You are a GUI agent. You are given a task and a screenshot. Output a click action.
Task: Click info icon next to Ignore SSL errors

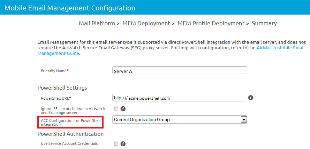point(123,109)
